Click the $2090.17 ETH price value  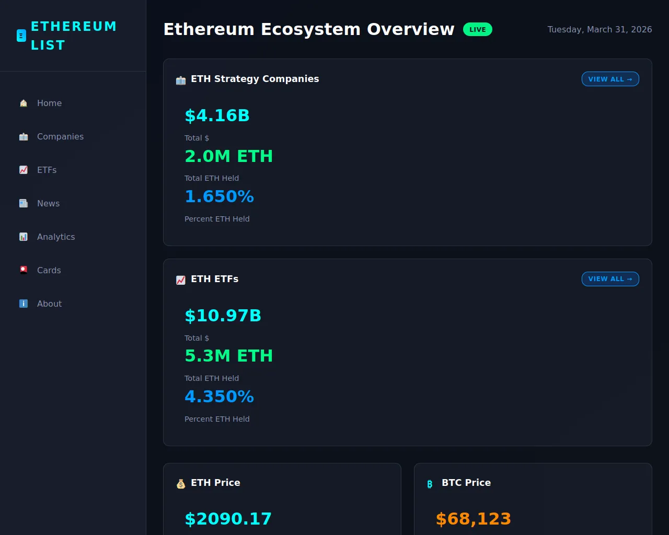[x=228, y=519]
